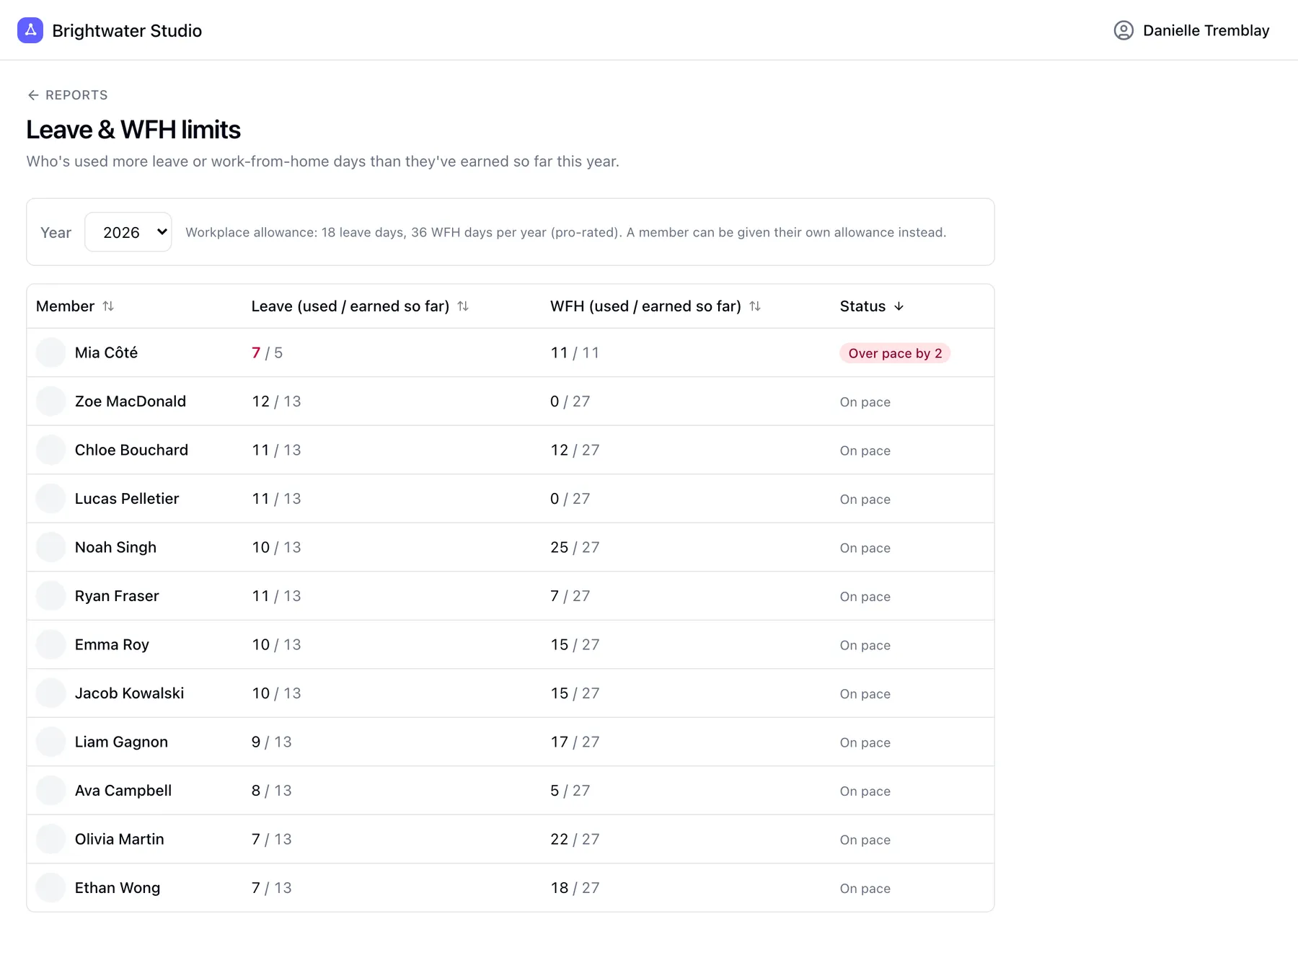Open the Year 2026 dropdown
The width and height of the screenshot is (1298, 973).
point(128,232)
